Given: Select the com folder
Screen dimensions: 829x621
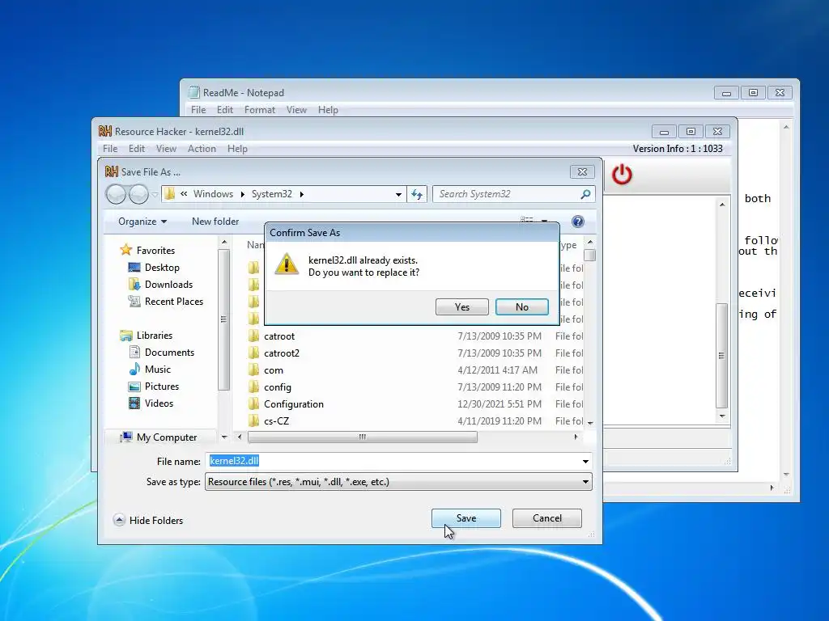Looking at the screenshot, I should point(274,370).
